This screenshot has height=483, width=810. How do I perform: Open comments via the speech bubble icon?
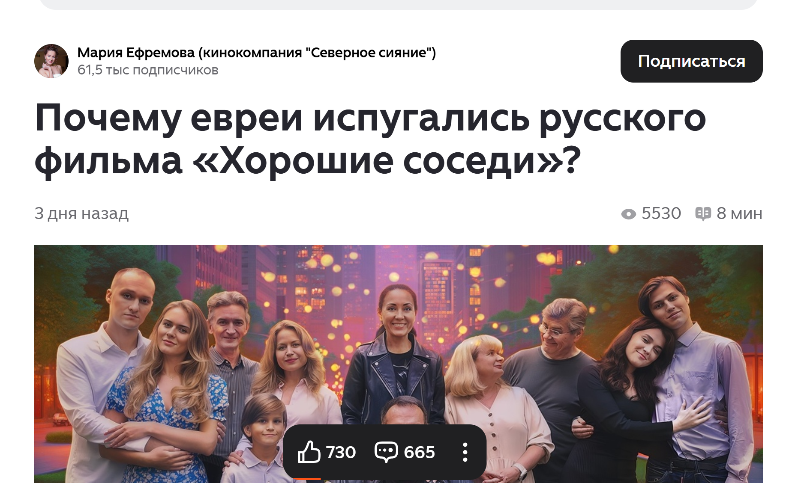point(386,452)
